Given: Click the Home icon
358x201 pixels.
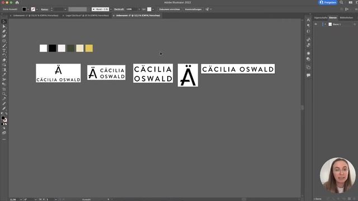Looking at the screenshot, I should pyautogui.click(x=17, y=2).
